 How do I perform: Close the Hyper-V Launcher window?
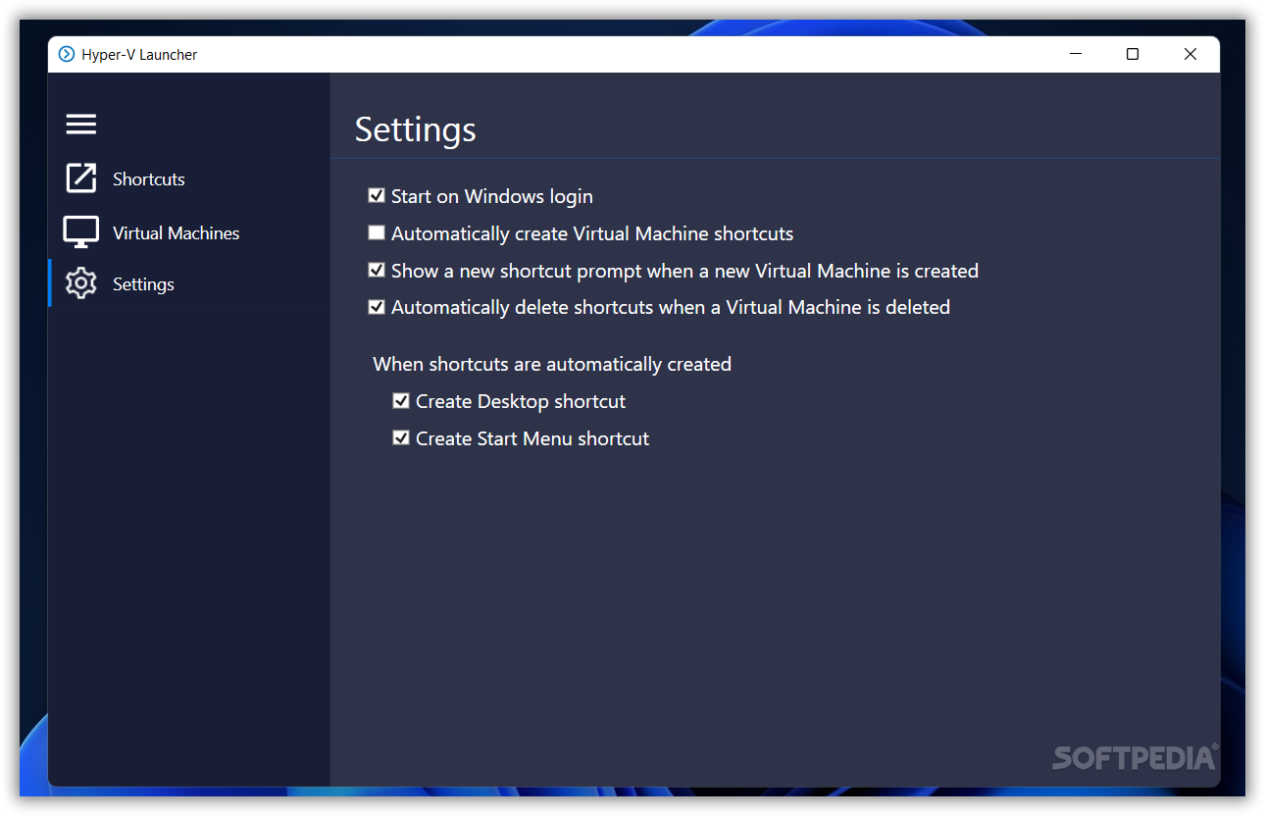coord(1190,54)
